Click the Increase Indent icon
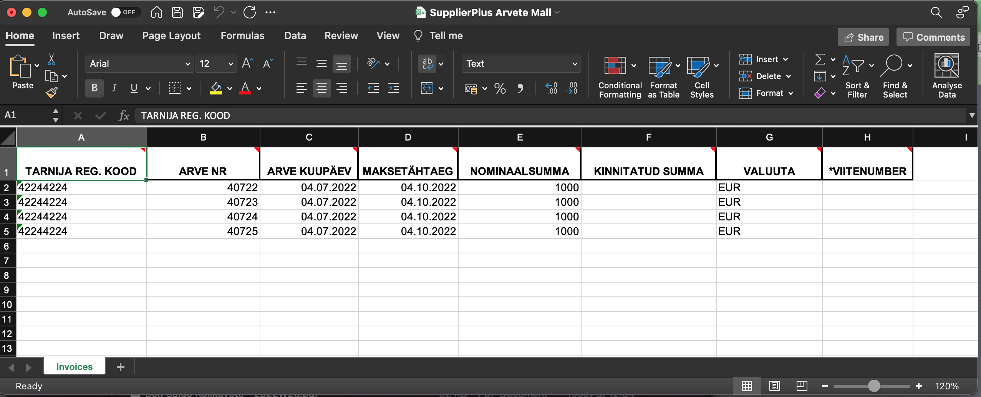Viewport: 981px width, 397px height. (x=393, y=89)
